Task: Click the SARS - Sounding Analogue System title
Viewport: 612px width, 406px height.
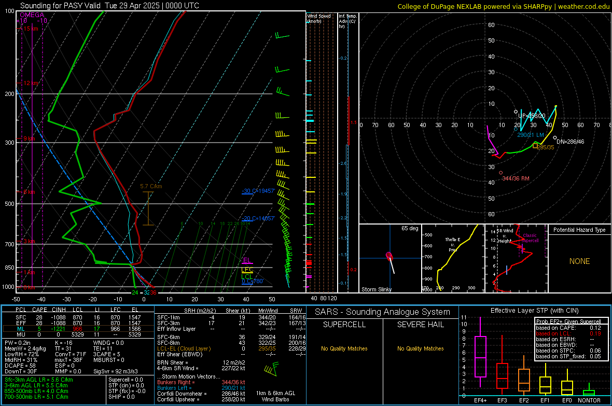Action: (382, 312)
